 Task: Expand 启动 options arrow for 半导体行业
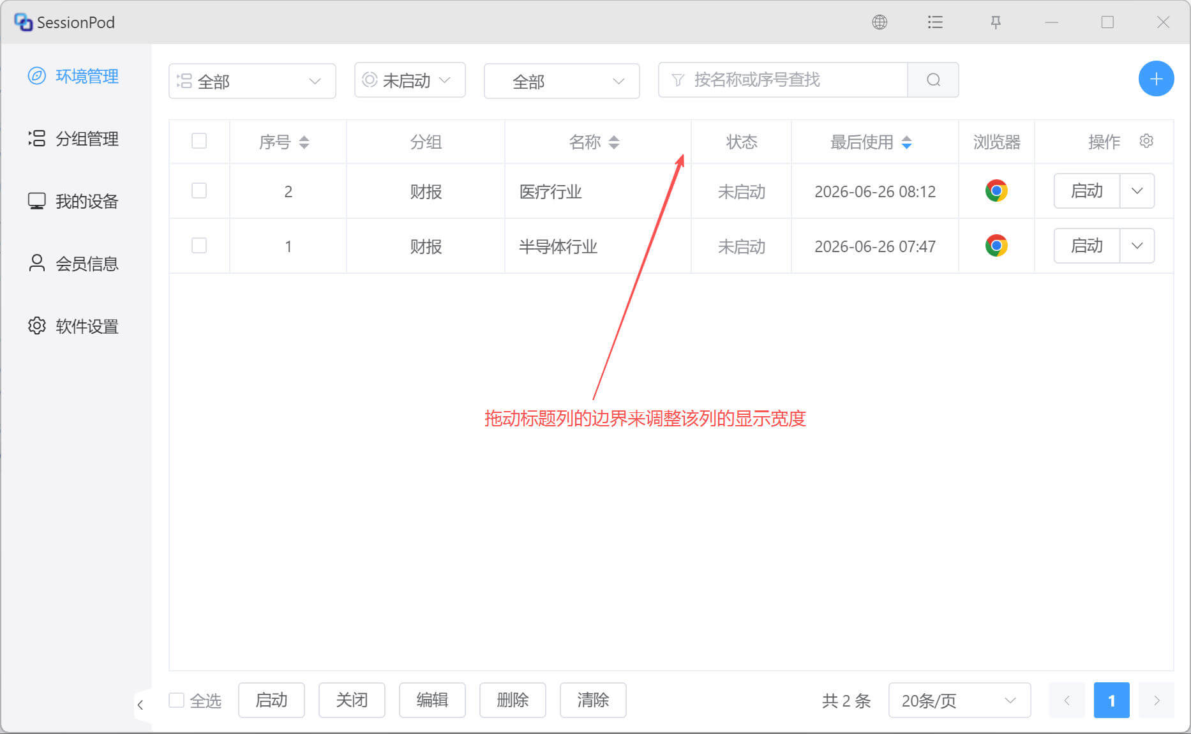(x=1137, y=246)
